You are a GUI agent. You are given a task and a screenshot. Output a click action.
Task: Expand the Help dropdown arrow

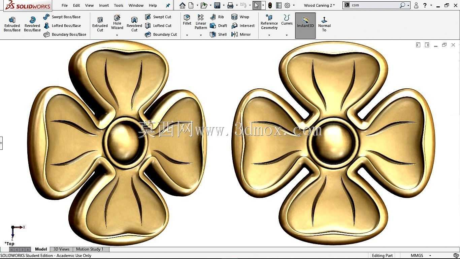click(x=431, y=5)
